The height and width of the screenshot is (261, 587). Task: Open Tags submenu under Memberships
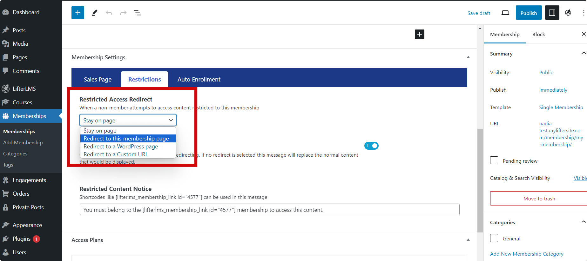click(8, 165)
